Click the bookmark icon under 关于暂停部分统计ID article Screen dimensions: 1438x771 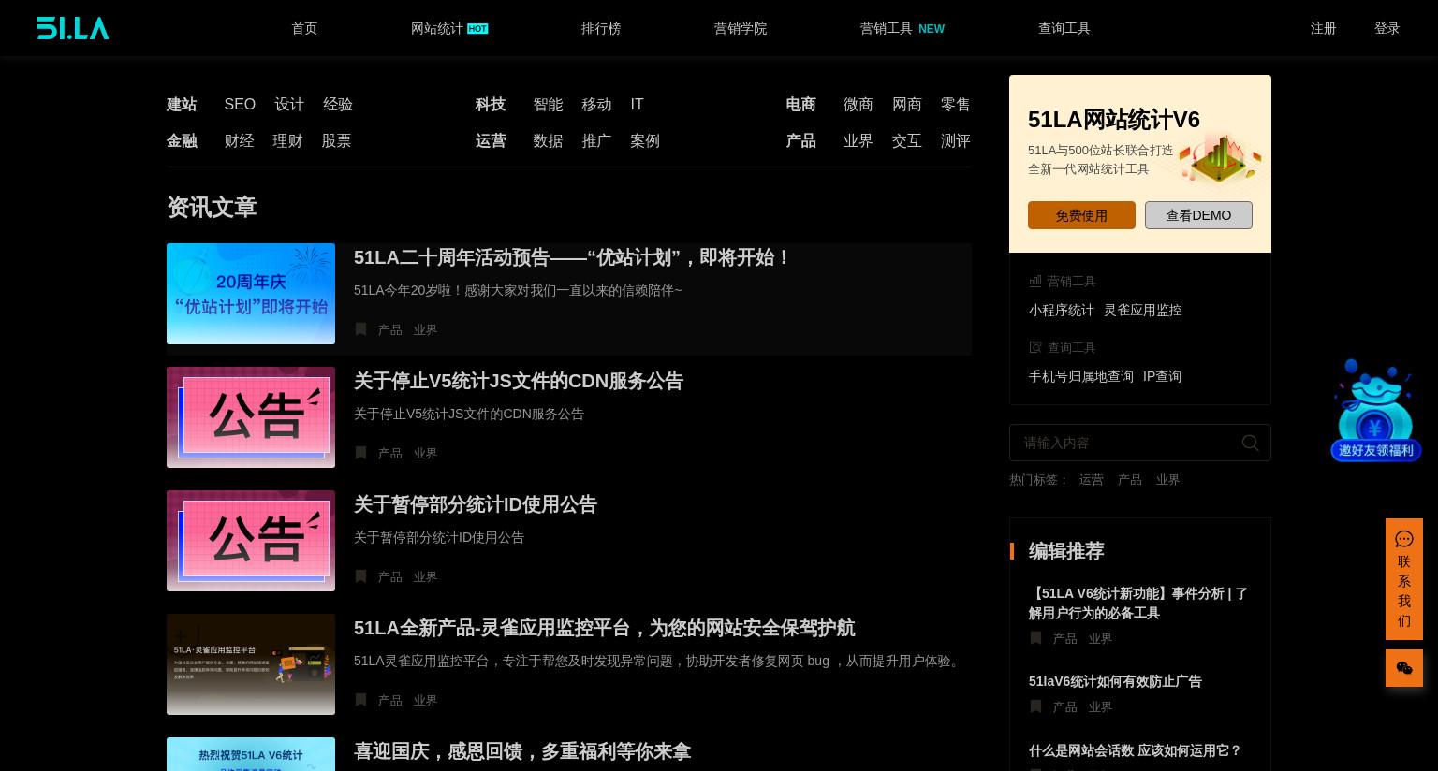coord(360,576)
